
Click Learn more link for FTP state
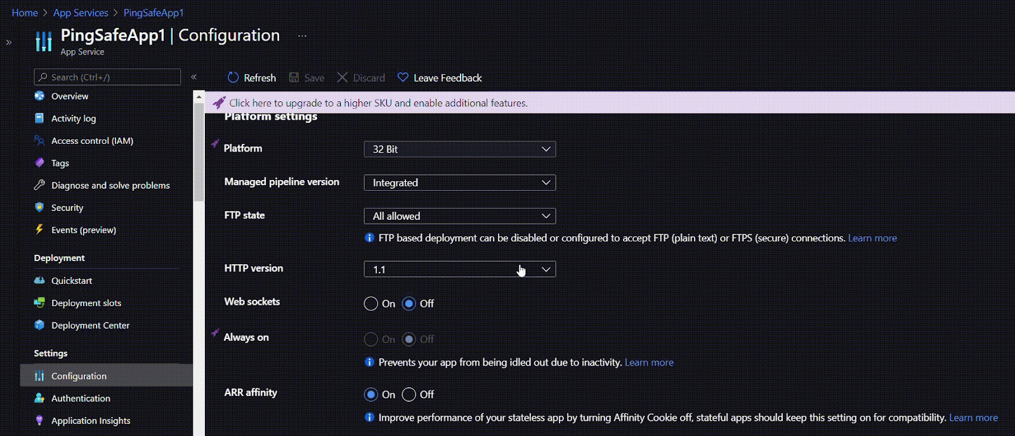click(x=872, y=238)
